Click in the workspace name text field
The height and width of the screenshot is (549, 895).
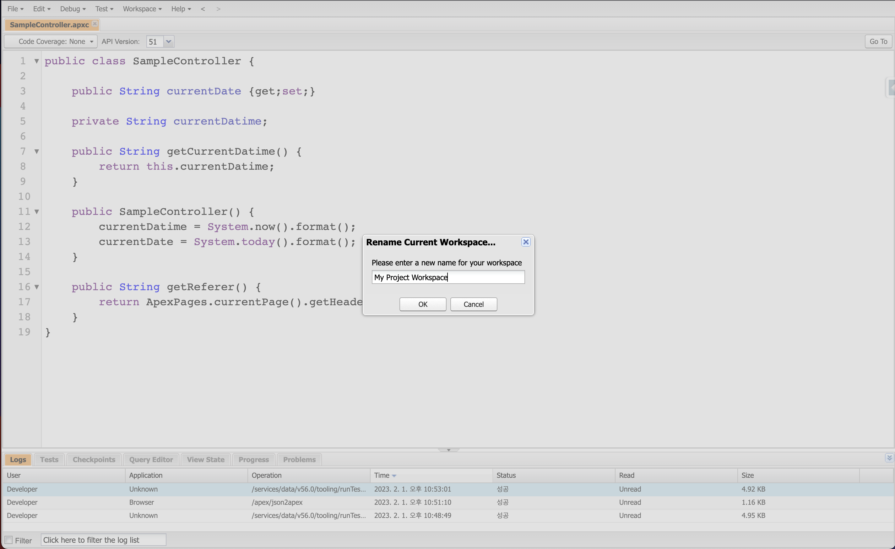click(448, 277)
